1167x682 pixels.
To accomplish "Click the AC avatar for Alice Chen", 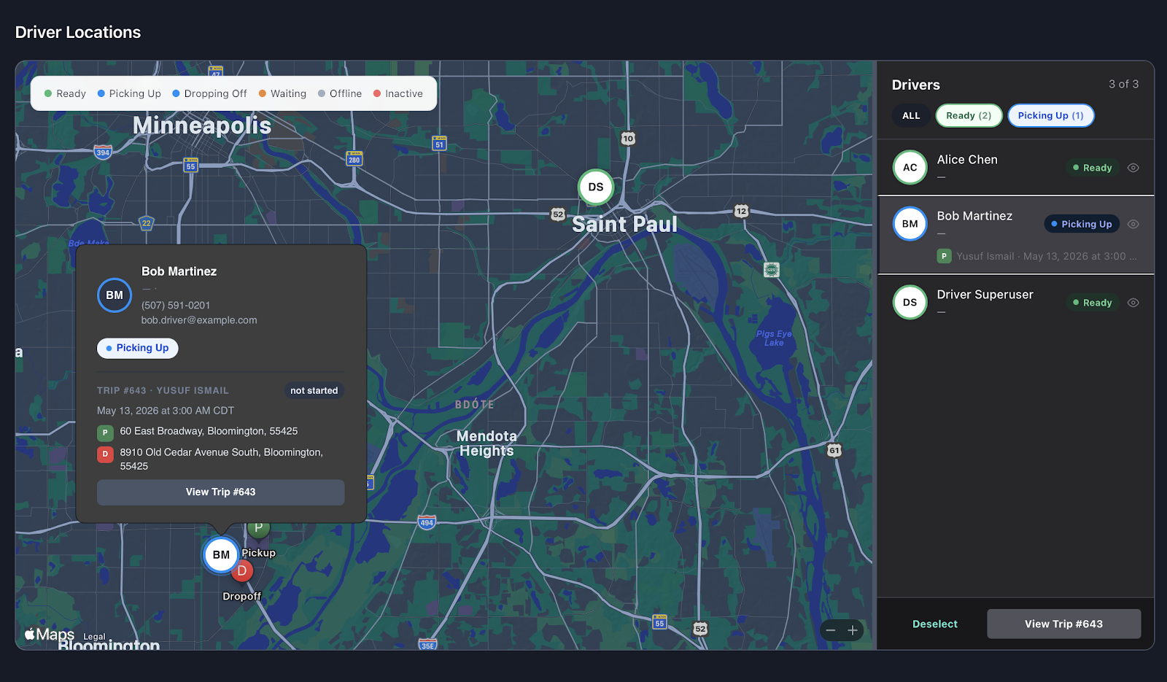I will pyautogui.click(x=910, y=167).
